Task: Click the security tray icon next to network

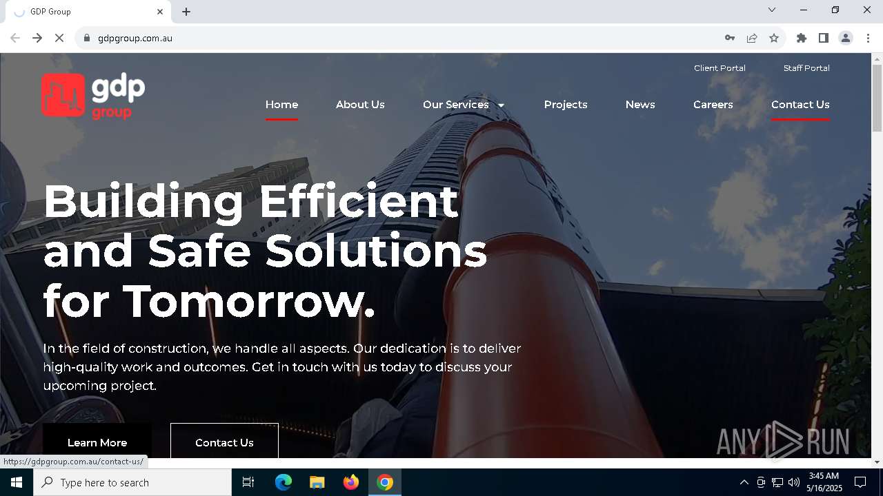Action: [x=761, y=482]
